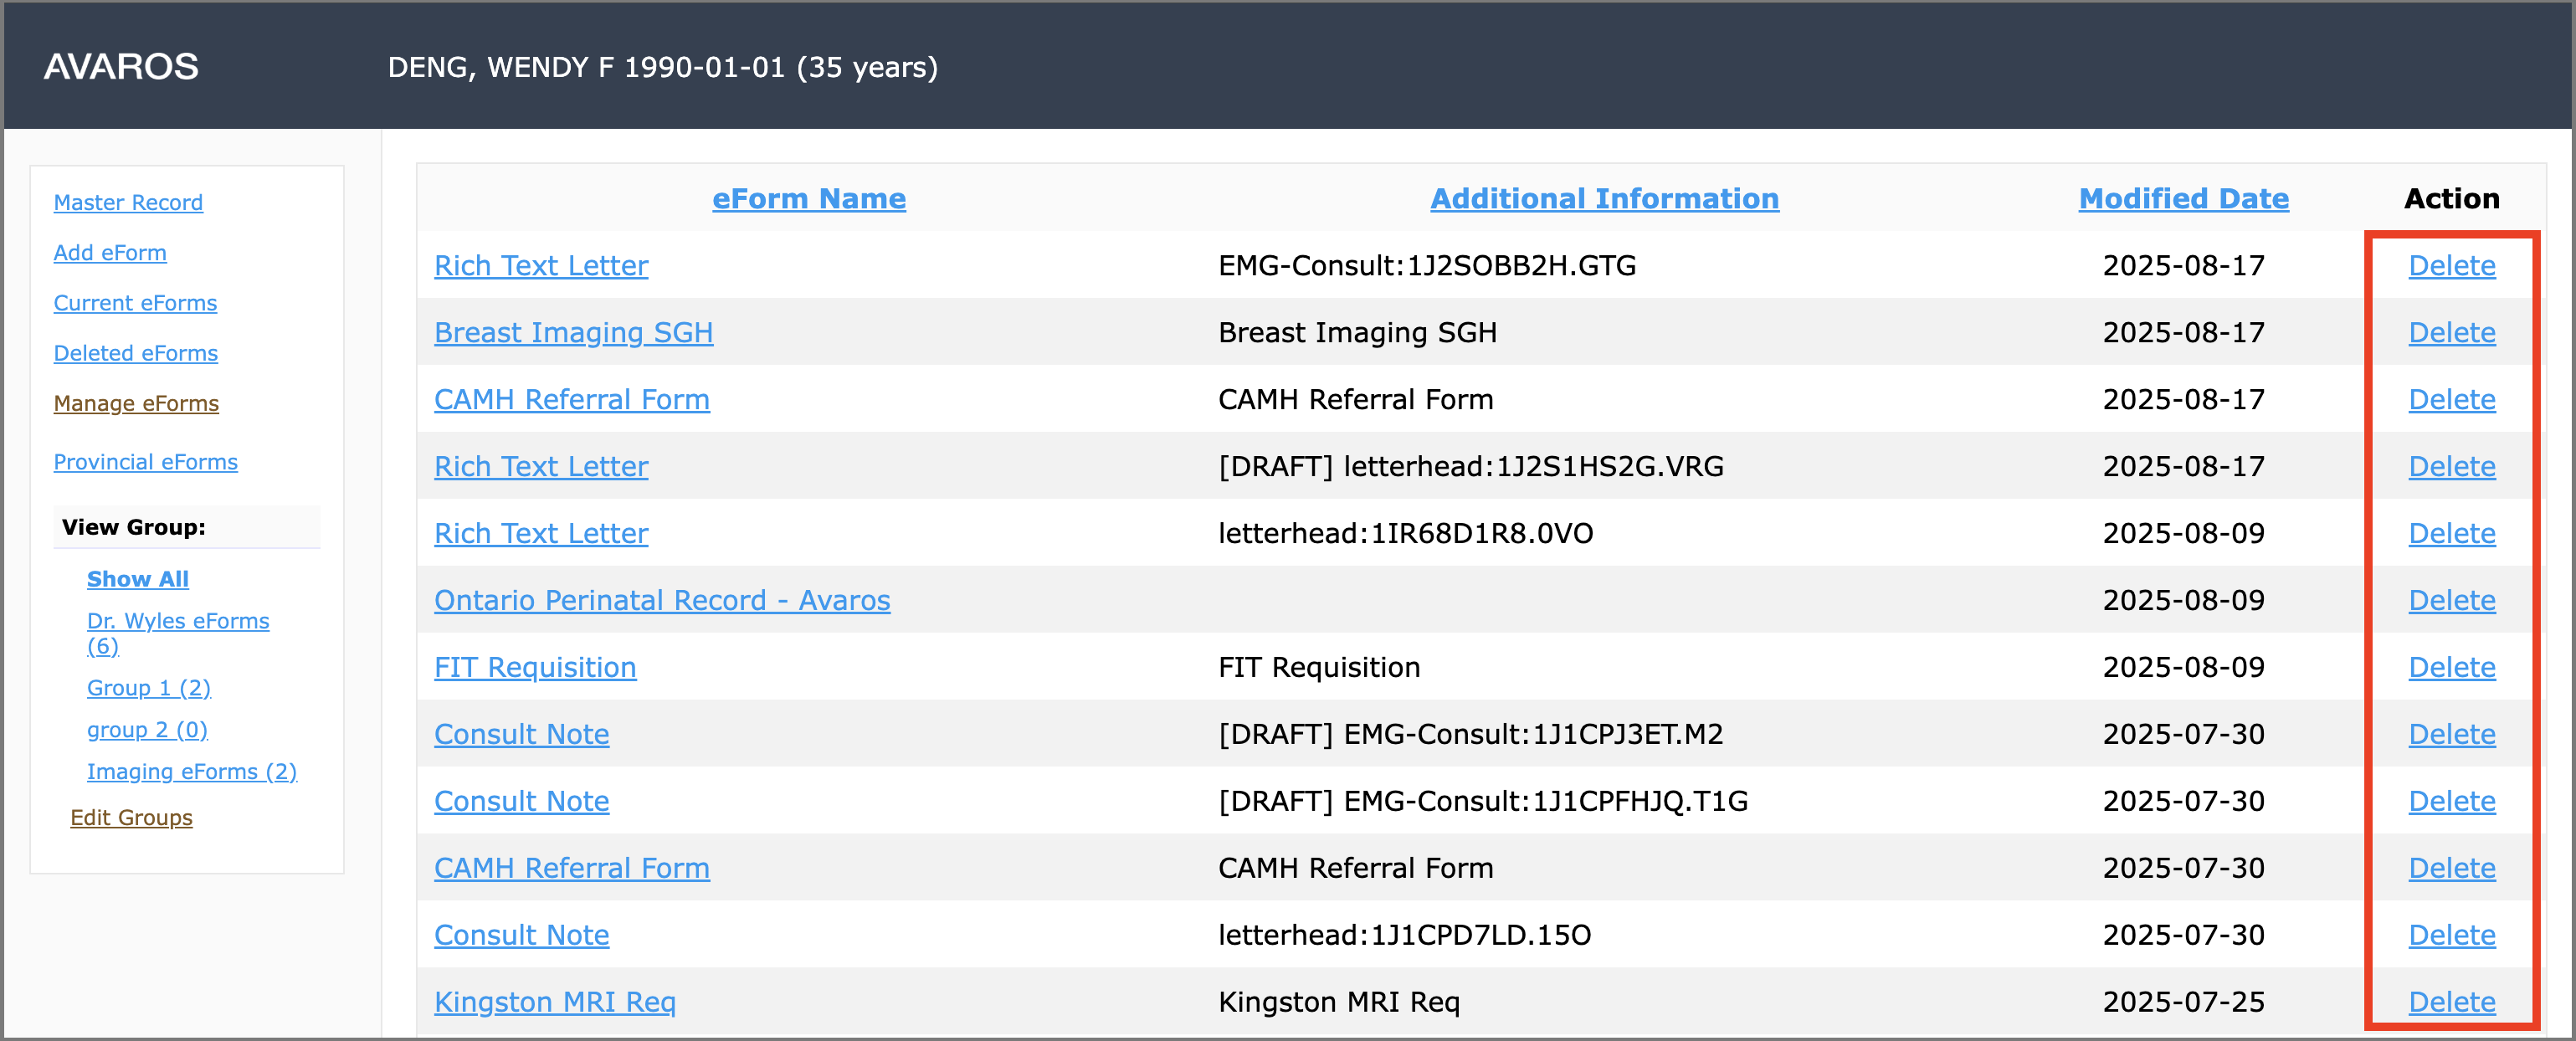Sort by Additional Information column
The image size is (2576, 1041).
(1603, 199)
